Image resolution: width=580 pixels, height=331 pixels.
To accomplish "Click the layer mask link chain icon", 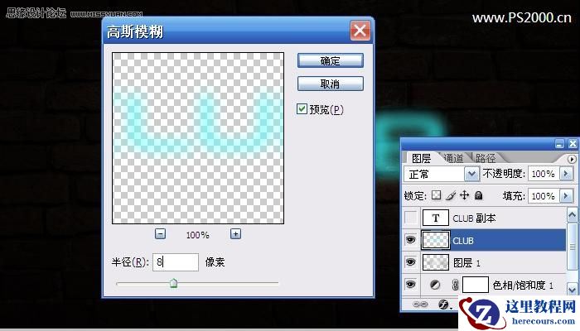I will point(456,285).
